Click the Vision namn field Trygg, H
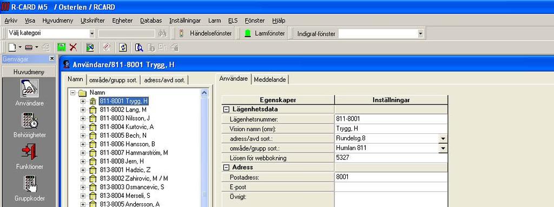This screenshot has height=207, width=554. click(x=391, y=129)
